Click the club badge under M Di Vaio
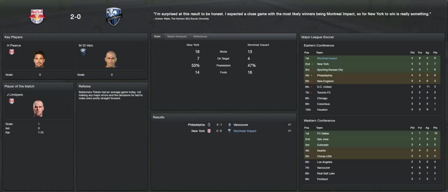Viewport: 448px width, 192px height. (x=83, y=52)
